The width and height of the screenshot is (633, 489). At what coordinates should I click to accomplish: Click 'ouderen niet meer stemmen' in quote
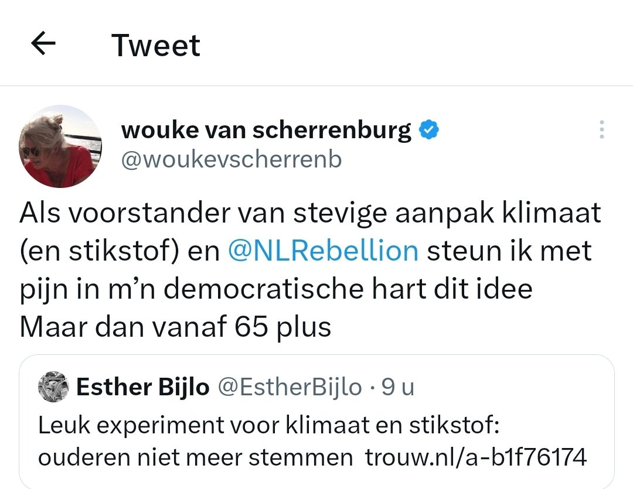[195, 457]
